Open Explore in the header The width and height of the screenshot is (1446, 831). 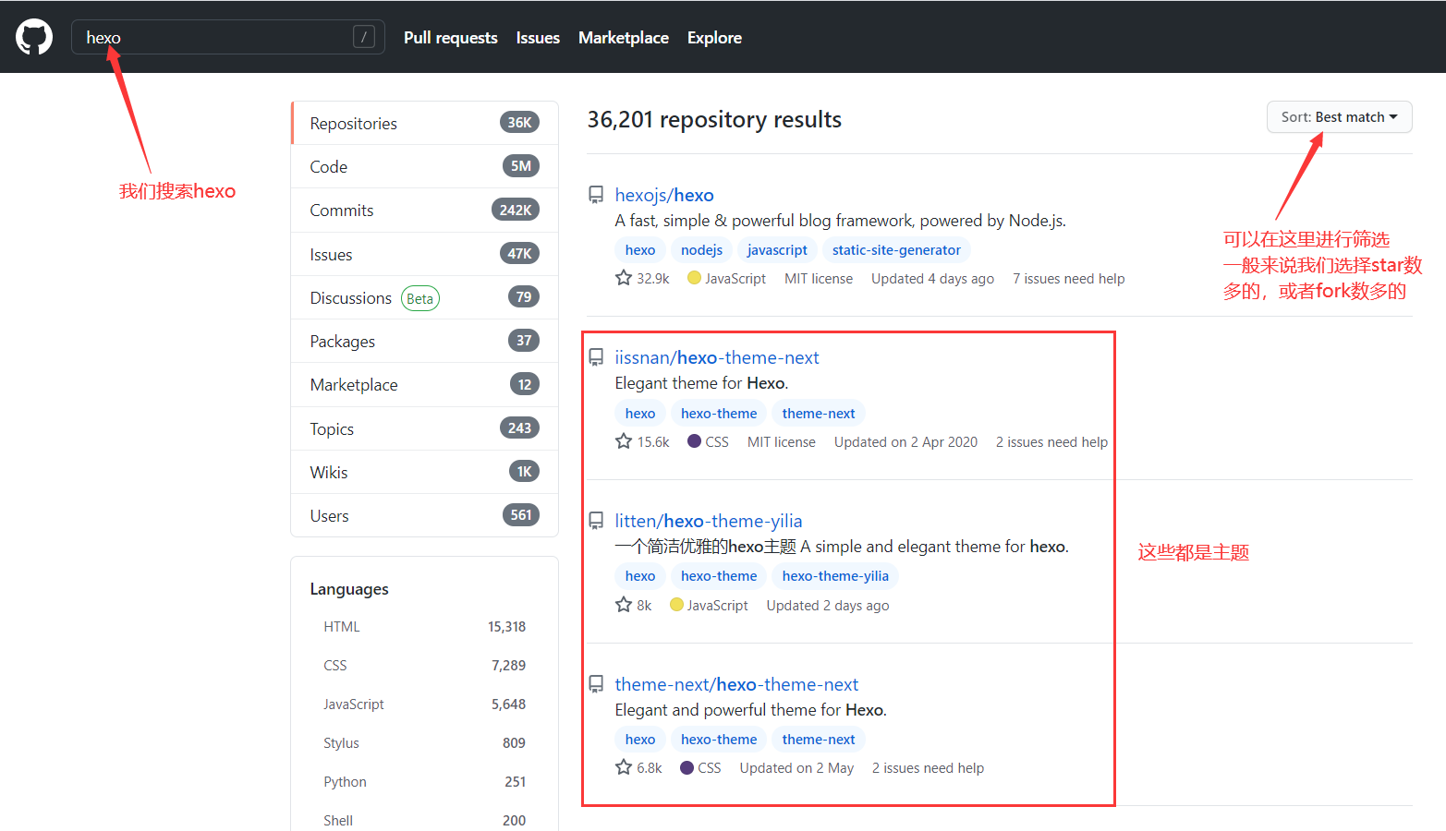tap(714, 38)
